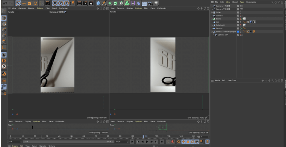Click blue layer swatch of Man 03
286x147 pixels.
pos(238,32)
